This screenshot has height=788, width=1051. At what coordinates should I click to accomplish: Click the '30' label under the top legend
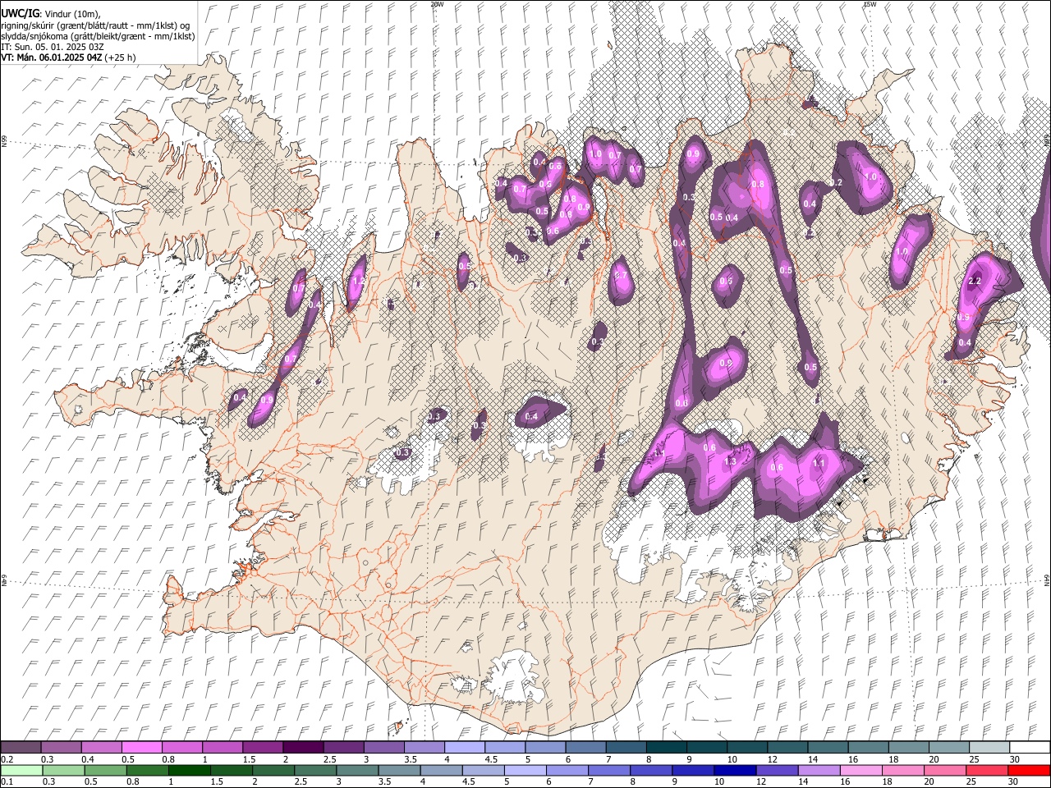point(1015,759)
